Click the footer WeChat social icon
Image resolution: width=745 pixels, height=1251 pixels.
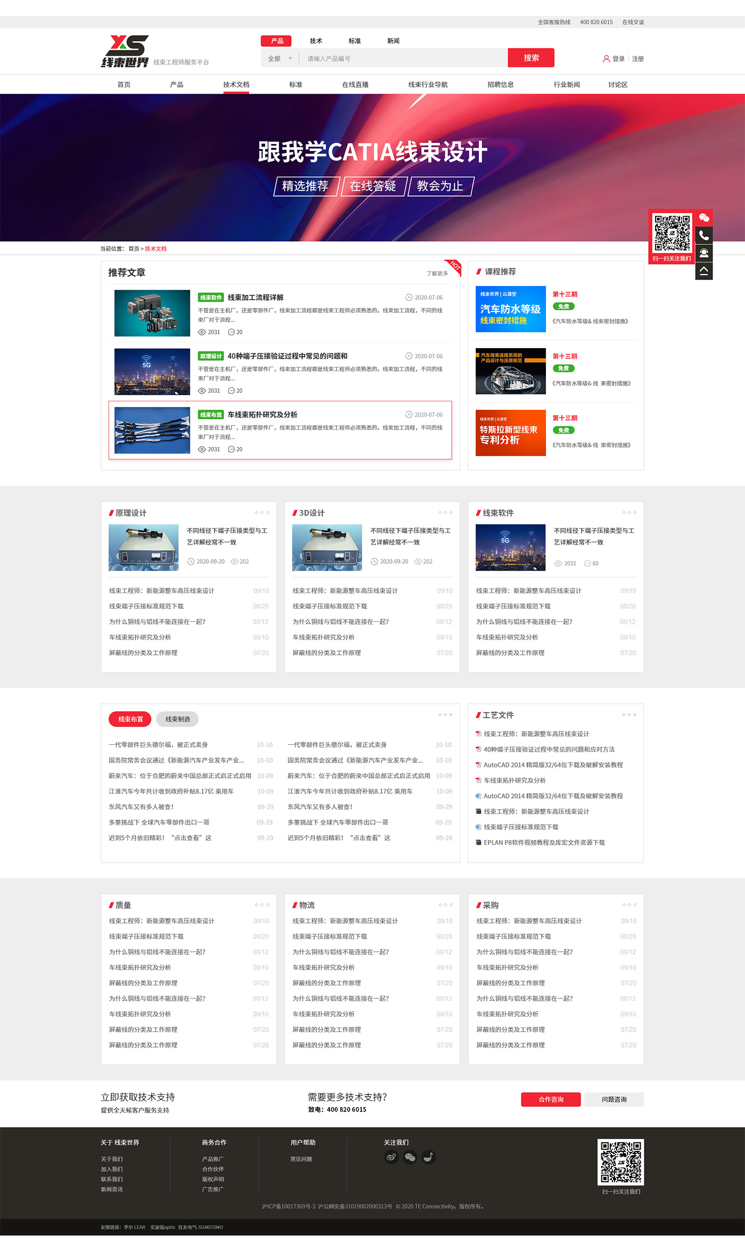(x=410, y=1157)
